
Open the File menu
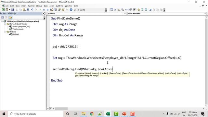(7, 6)
